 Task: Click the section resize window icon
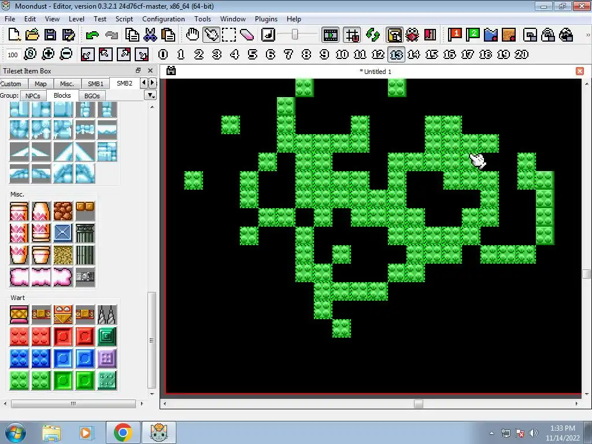(530, 35)
